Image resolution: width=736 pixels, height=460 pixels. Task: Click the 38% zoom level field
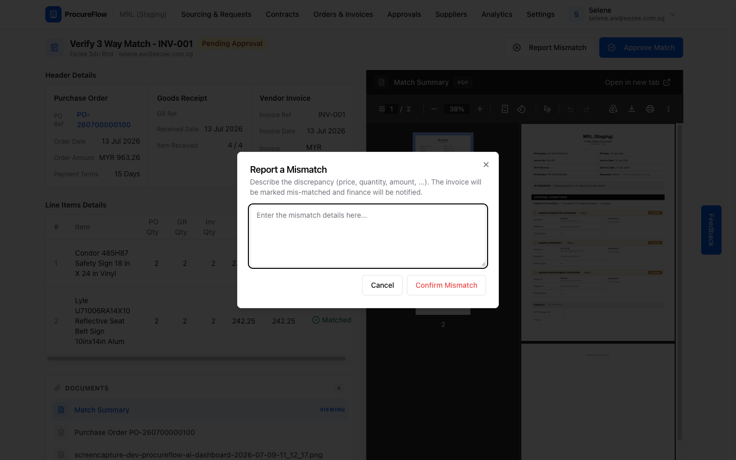pos(457,109)
